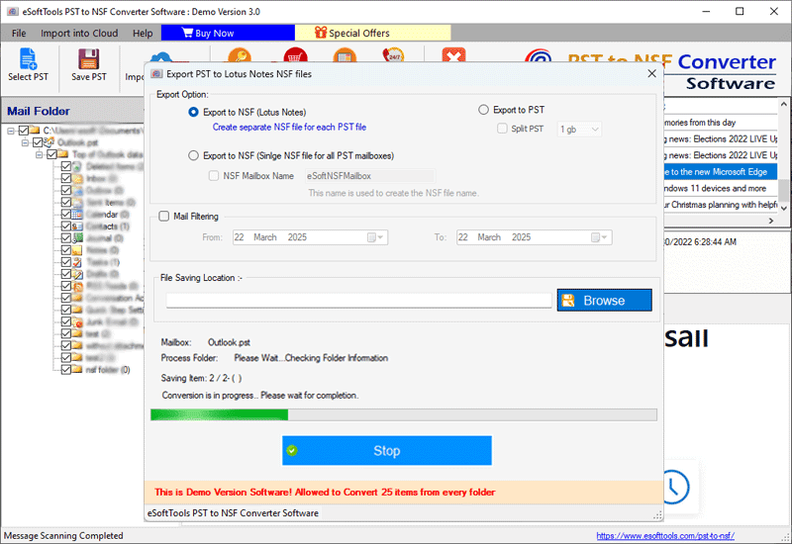Image resolution: width=792 pixels, height=544 pixels.
Task: Select Export to NSF (Lotus Notes) radio
Action: pyautogui.click(x=193, y=112)
